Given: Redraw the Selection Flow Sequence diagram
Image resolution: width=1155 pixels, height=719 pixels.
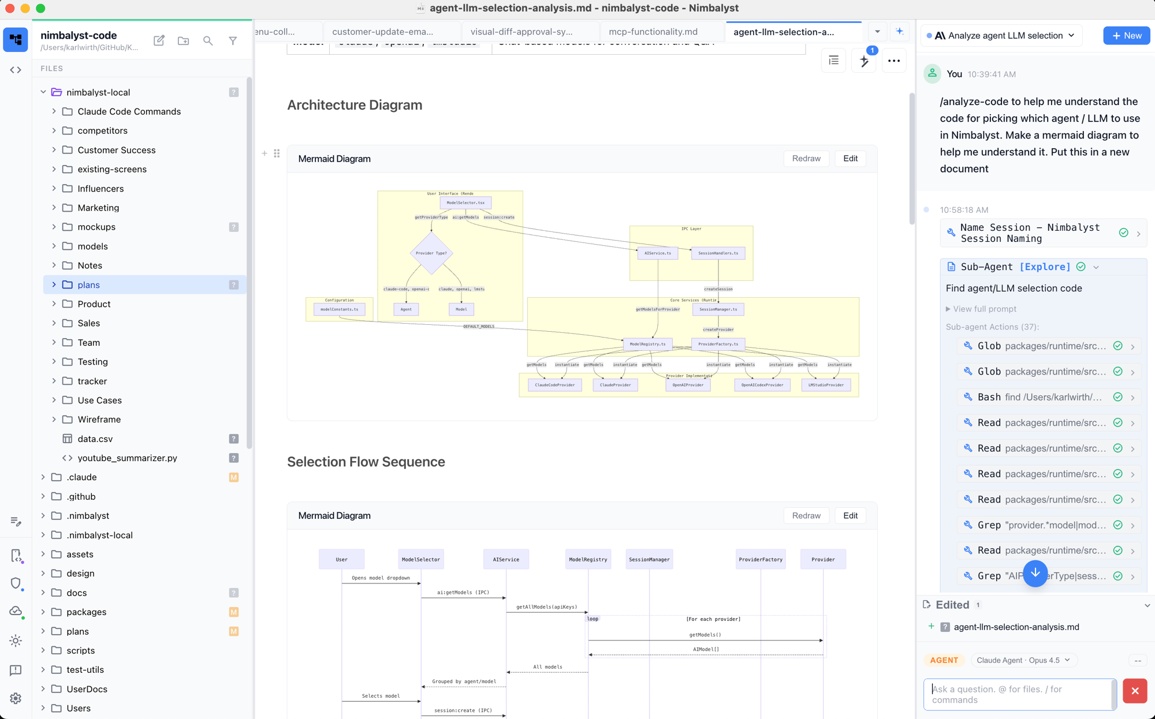Looking at the screenshot, I should click(x=806, y=515).
